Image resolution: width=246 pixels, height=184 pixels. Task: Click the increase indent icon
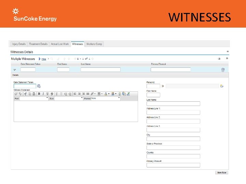[x=70, y=94]
